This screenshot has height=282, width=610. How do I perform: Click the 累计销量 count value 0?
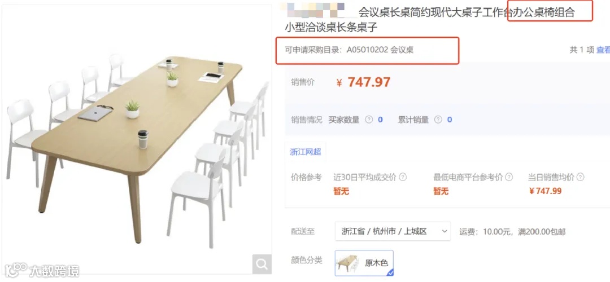(450, 120)
